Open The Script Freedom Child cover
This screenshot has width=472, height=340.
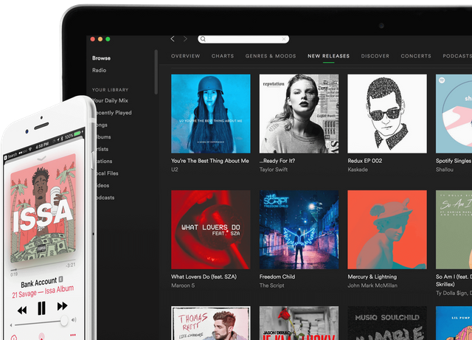coord(299,229)
